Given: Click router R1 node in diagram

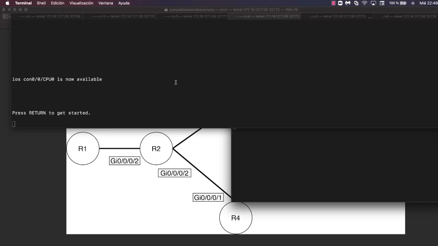Looking at the screenshot, I should point(82,148).
